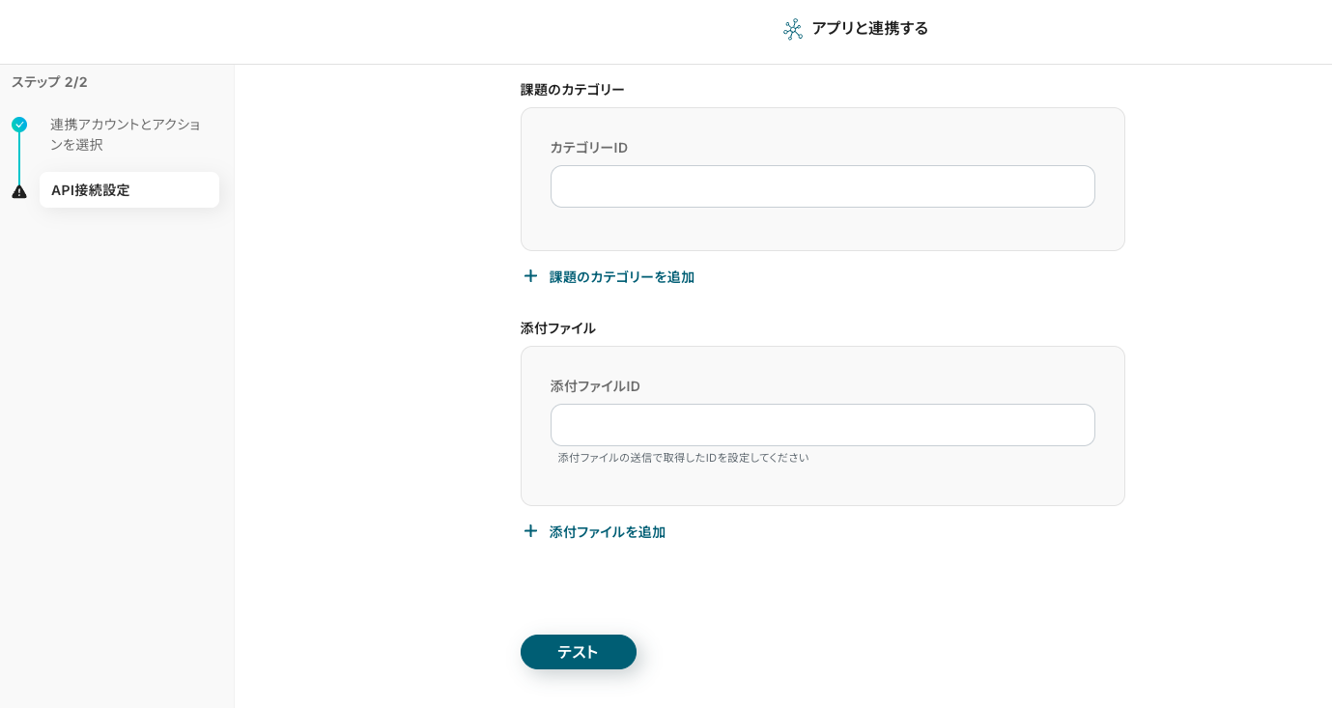Open the 連携アカウントとアクションを選択 step

126,134
